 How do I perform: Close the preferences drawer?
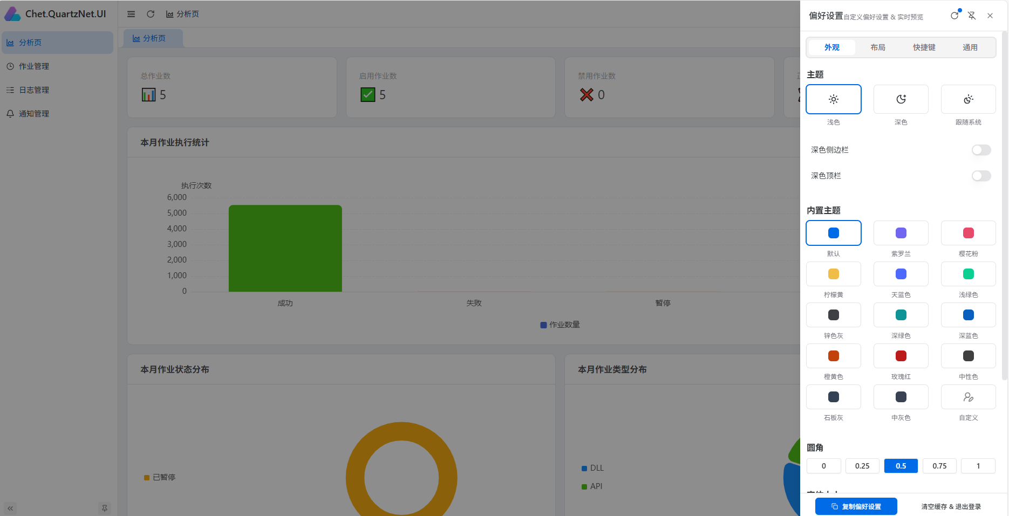(x=990, y=16)
